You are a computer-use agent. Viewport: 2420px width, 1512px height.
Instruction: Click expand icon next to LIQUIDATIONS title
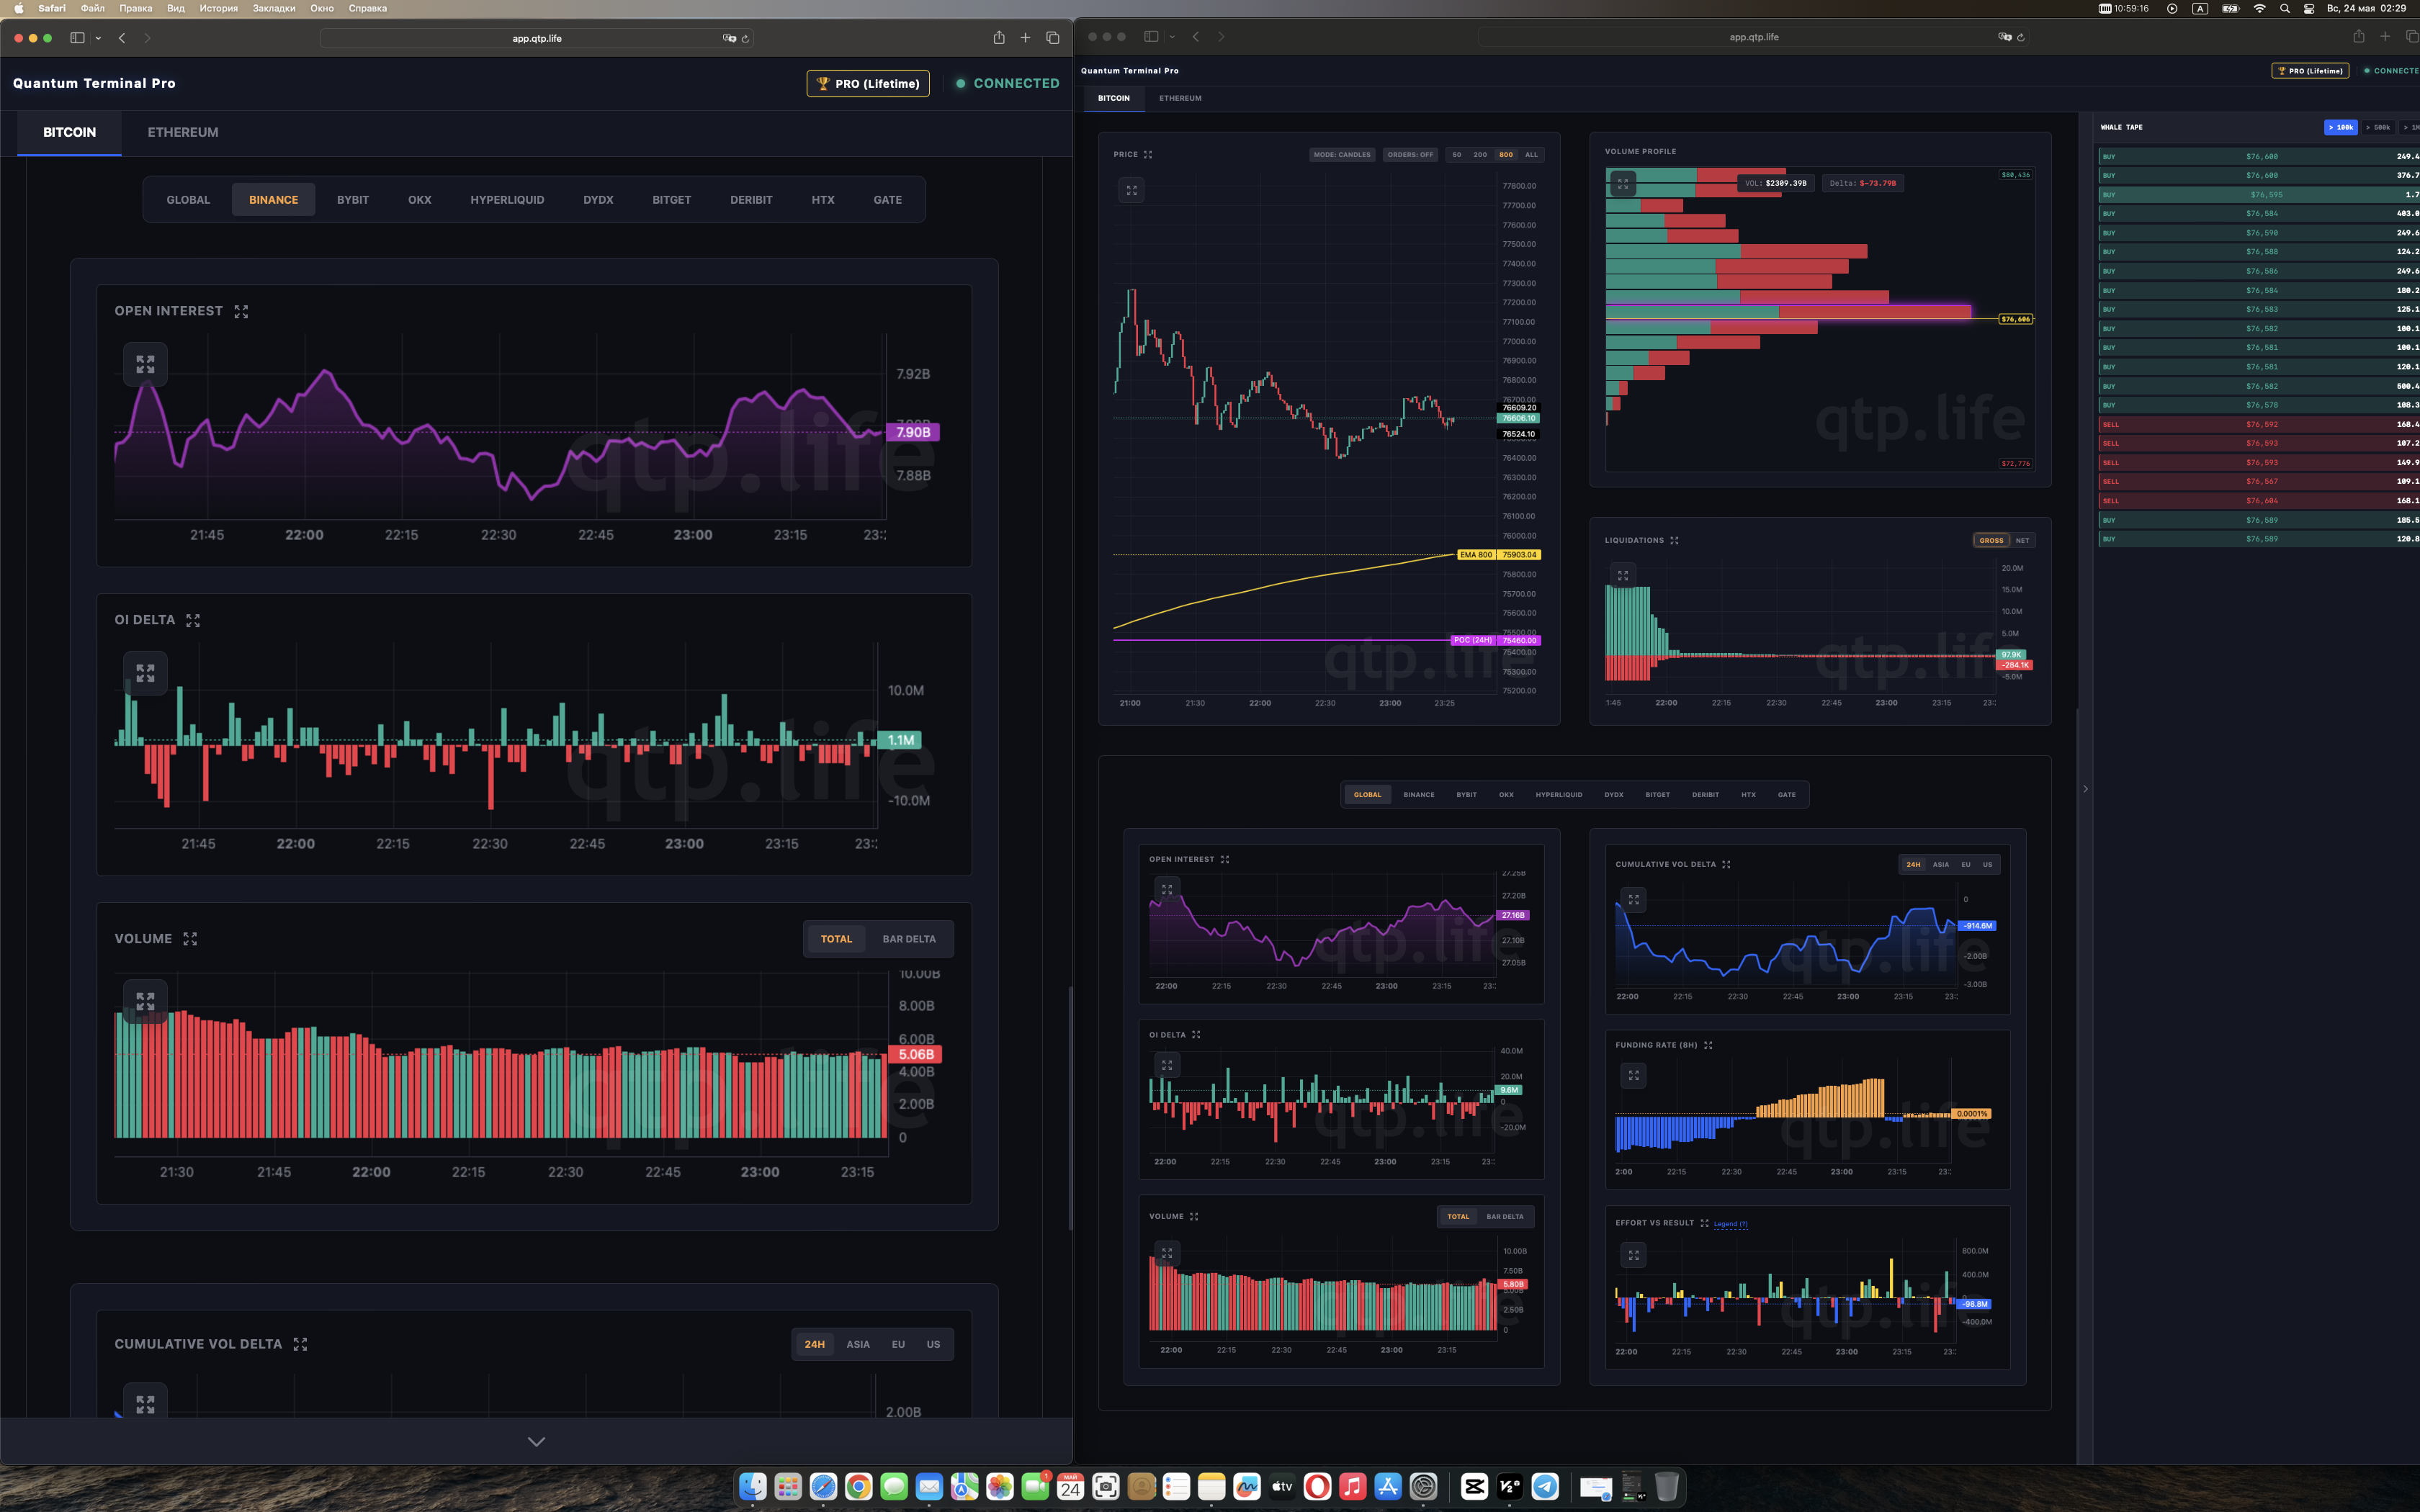click(x=1674, y=541)
